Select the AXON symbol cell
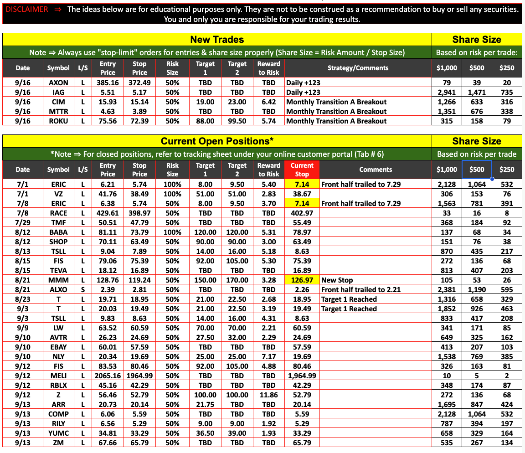 point(58,82)
